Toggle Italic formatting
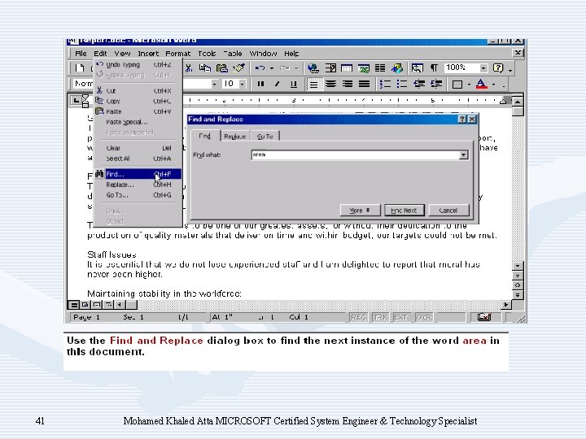Image resolution: width=586 pixels, height=439 pixels. 277,84
